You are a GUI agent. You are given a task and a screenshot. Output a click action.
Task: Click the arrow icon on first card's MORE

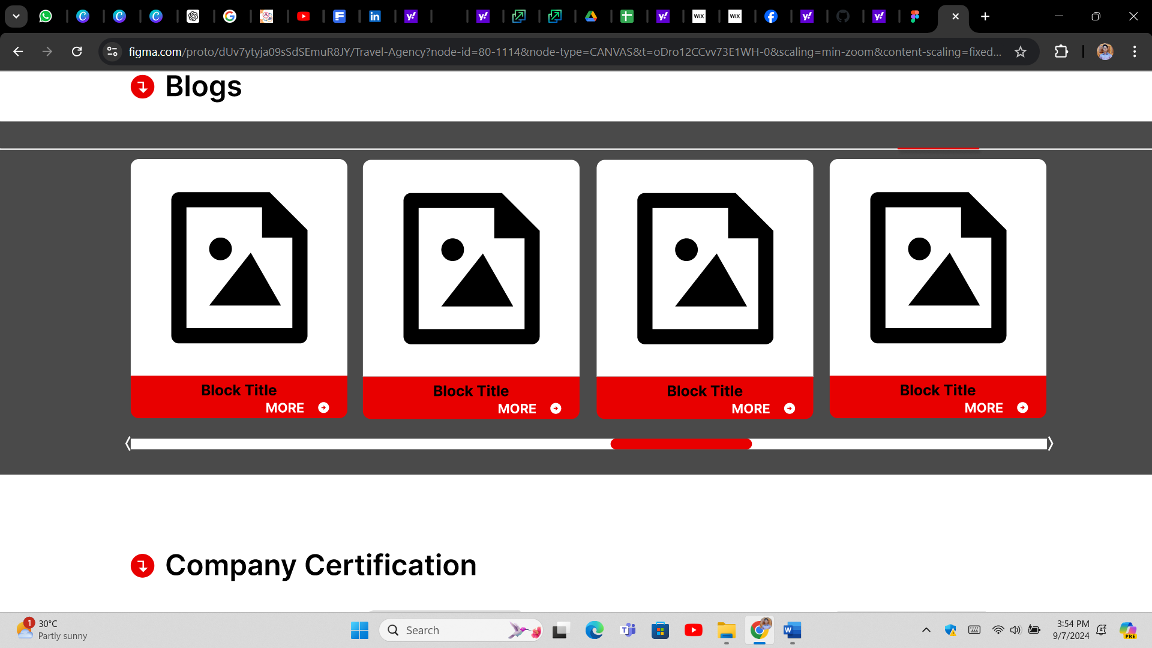coord(323,408)
